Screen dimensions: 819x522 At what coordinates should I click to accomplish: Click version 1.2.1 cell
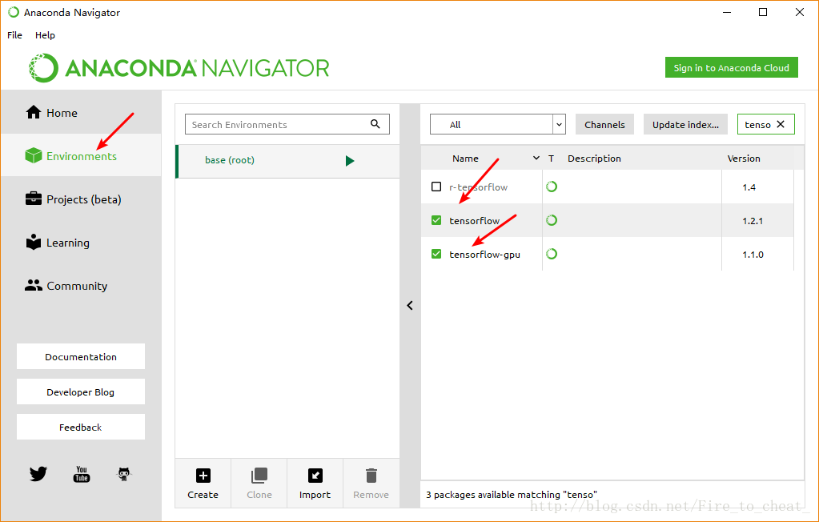point(753,221)
